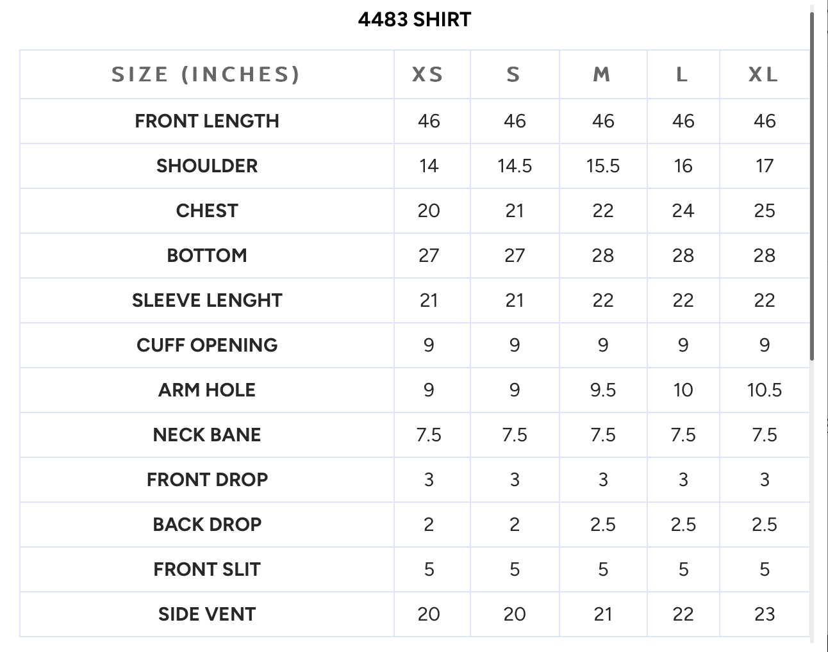828x652 pixels.
Task: Click the 23 side vent value
Action: click(x=765, y=614)
